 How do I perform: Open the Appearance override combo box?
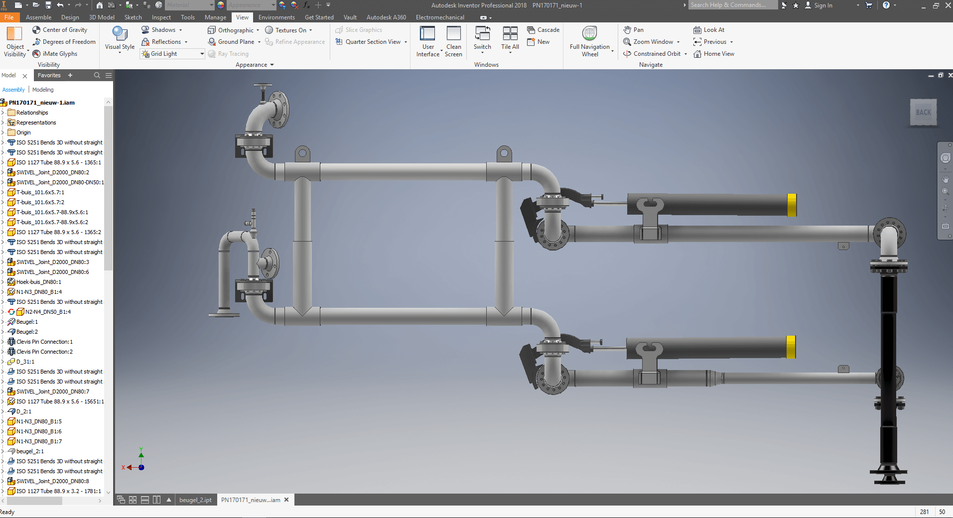pos(251,5)
